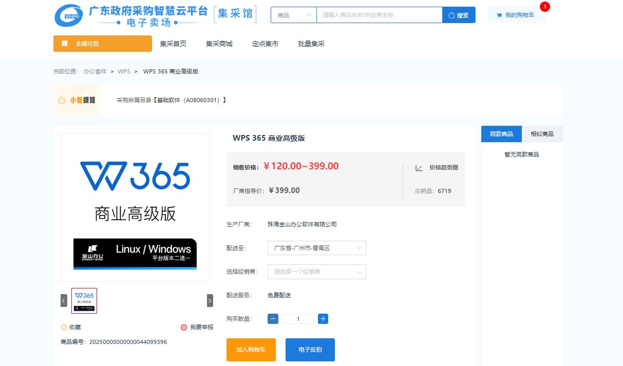
Task: Show previous product thumbnail with left arrow
Action: click(64, 300)
